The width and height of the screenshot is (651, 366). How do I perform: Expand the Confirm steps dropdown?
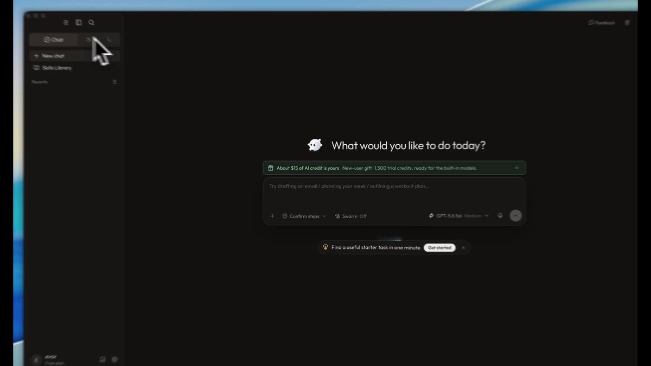click(304, 216)
